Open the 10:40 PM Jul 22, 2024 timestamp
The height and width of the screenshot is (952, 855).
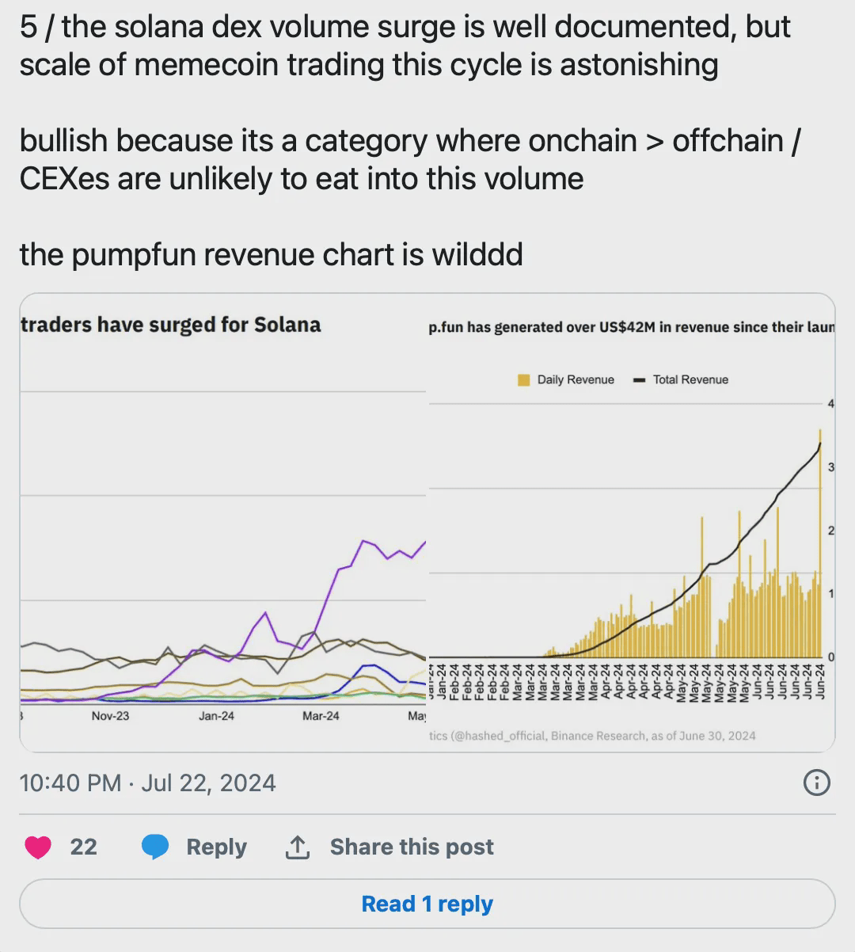tap(147, 783)
